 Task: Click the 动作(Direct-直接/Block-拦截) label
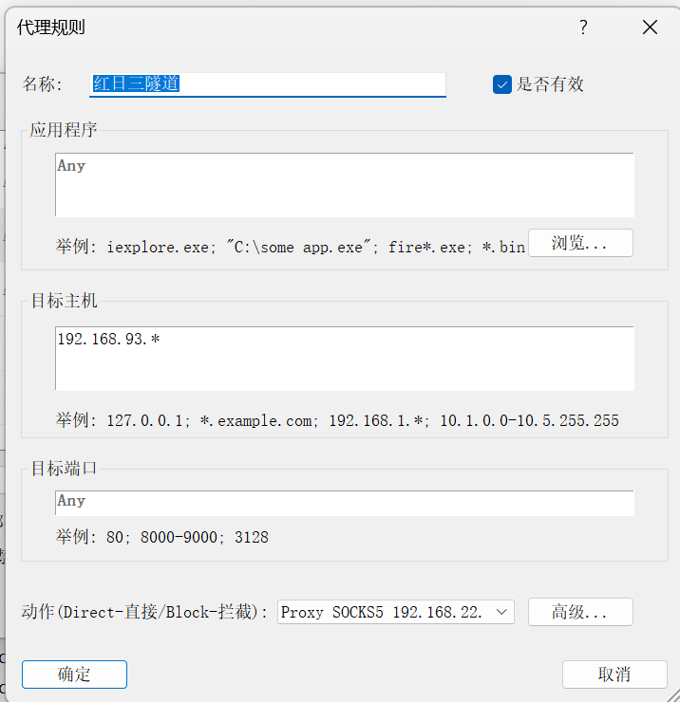coord(145,612)
